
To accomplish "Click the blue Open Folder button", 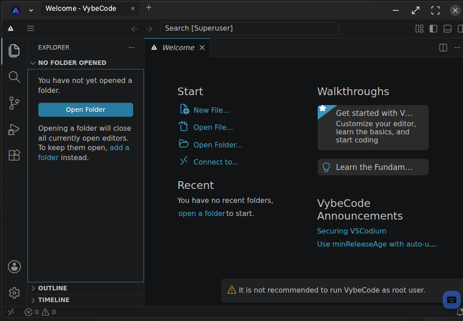I will (86, 110).
